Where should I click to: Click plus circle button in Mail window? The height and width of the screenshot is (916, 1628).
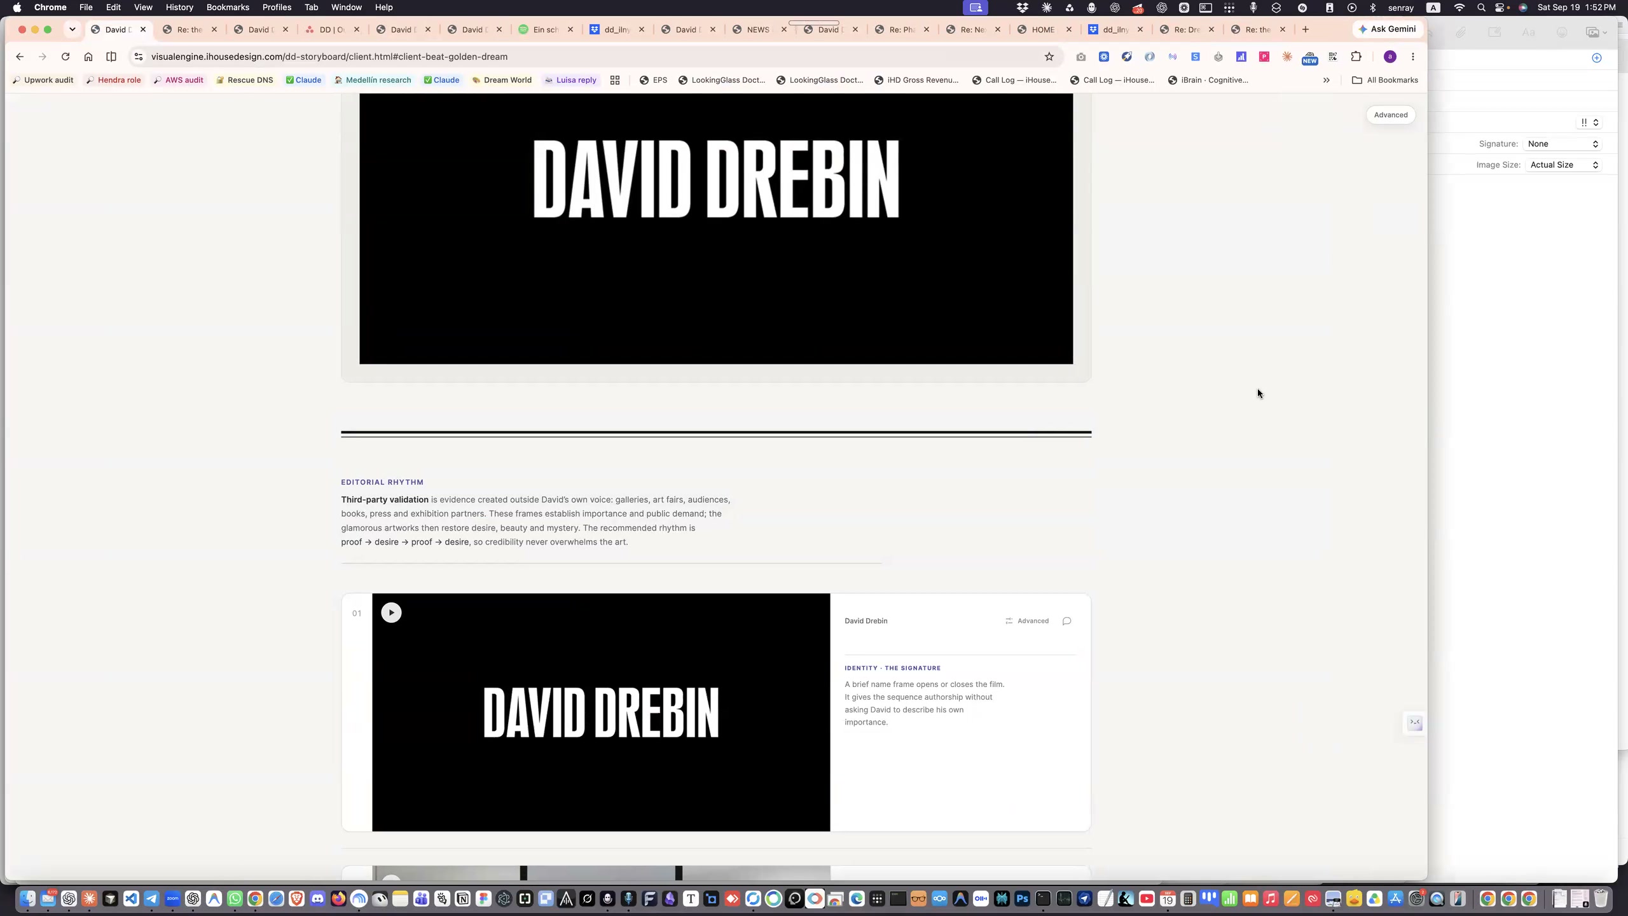tap(1596, 58)
